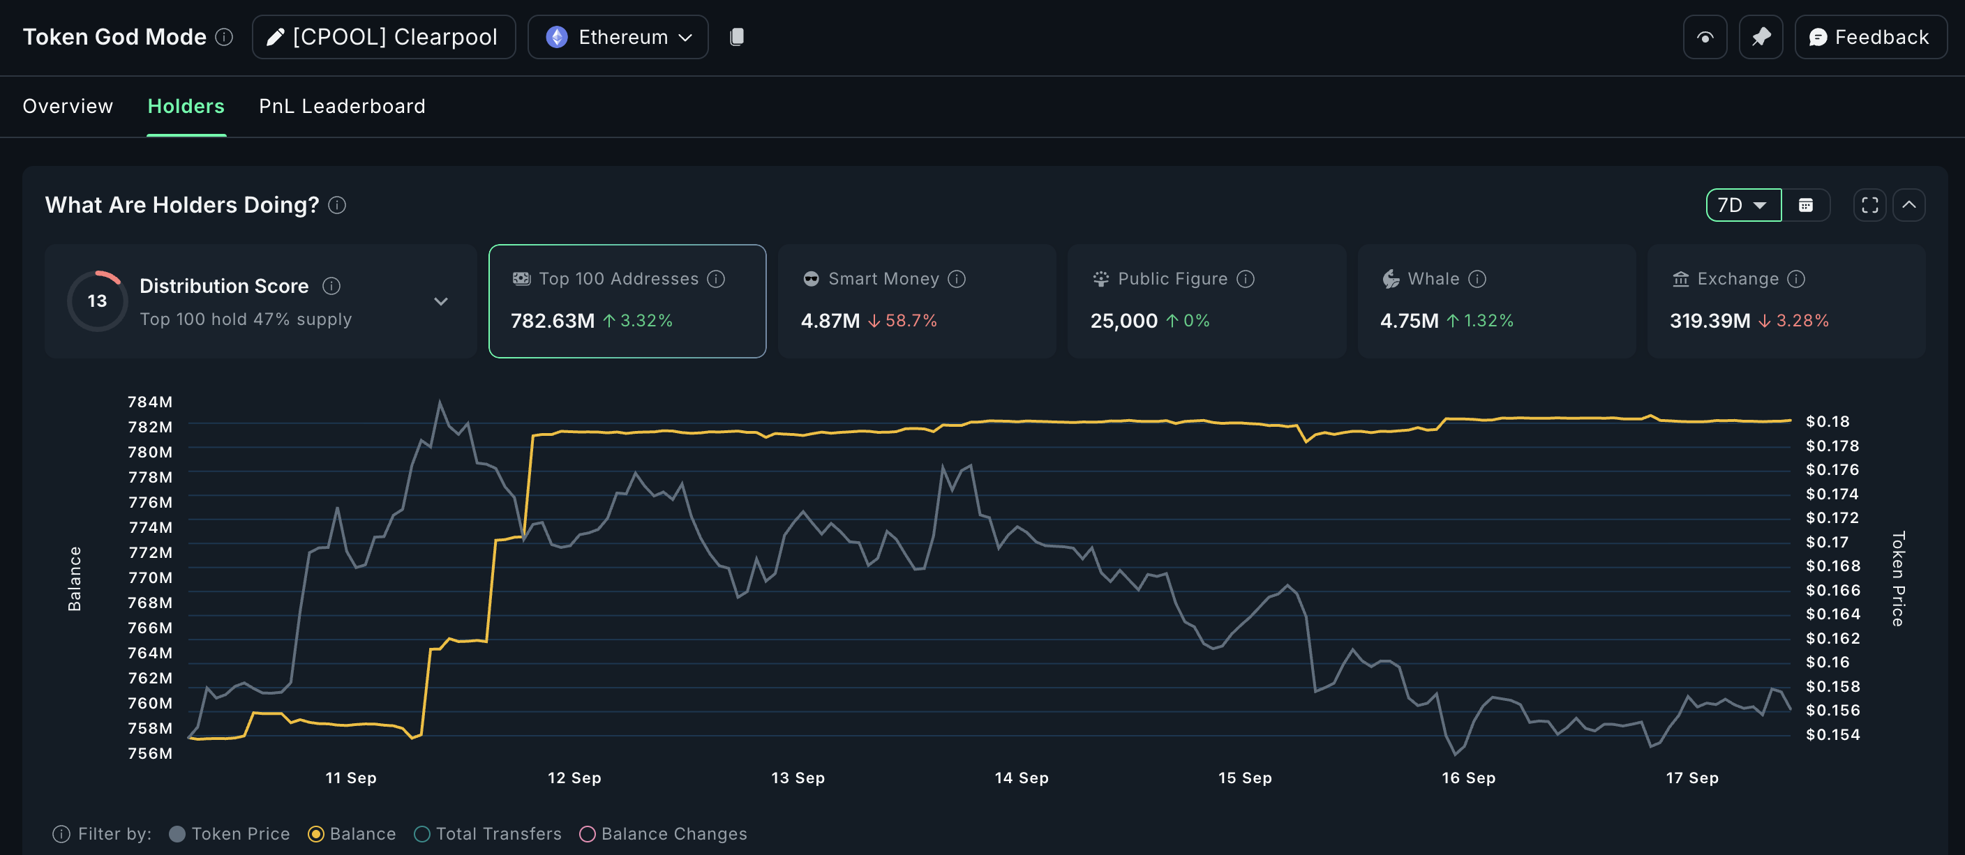Expand the Distribution Score card details
The height and width of the screenshot is (855, 1965).
(x=441, y=301)
